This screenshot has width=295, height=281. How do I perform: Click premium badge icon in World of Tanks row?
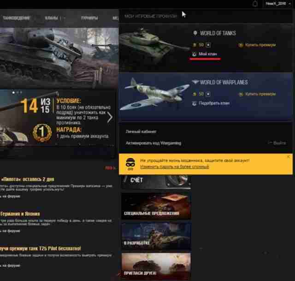pyautogui.click(x=241, y=45)
